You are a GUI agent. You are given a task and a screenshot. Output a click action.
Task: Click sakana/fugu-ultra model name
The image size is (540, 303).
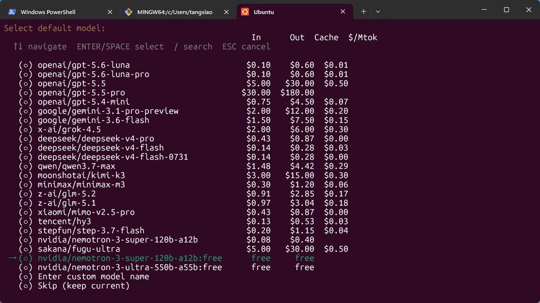[x=79, y=249]
